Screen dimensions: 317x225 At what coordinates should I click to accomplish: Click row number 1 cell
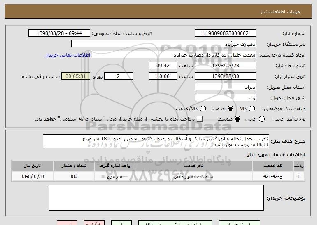click(299, 176)
